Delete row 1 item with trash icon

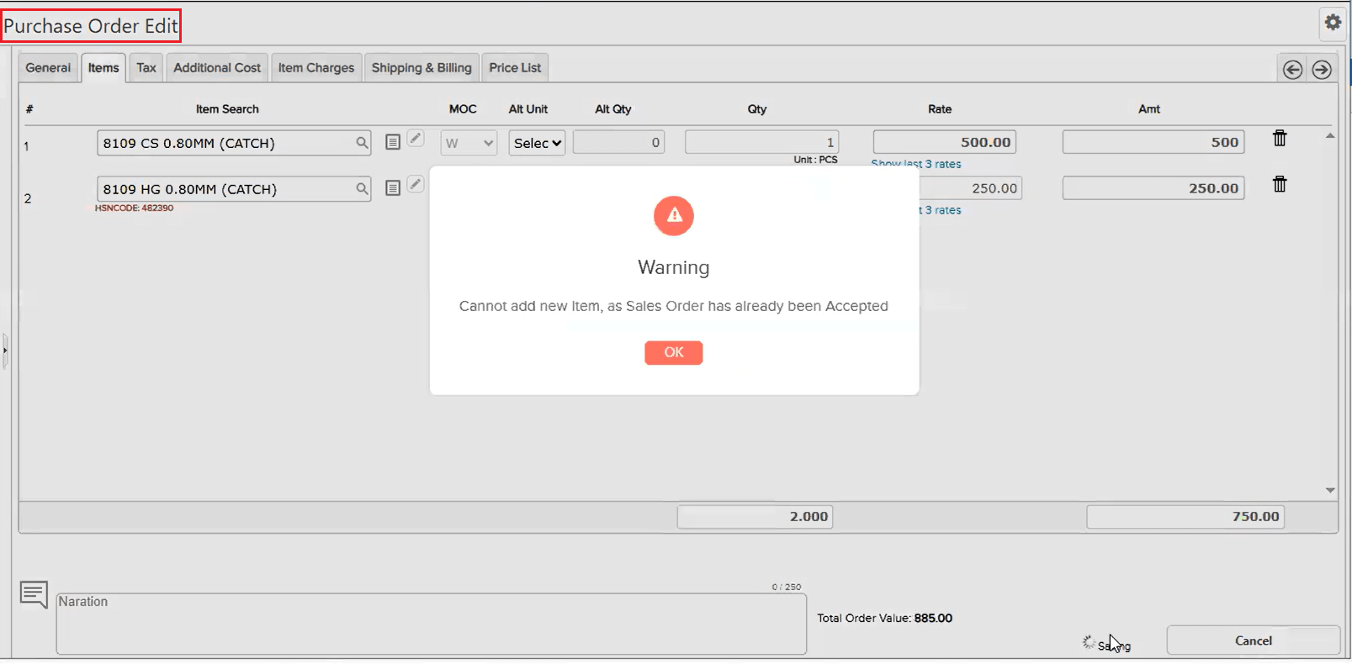1279,139
